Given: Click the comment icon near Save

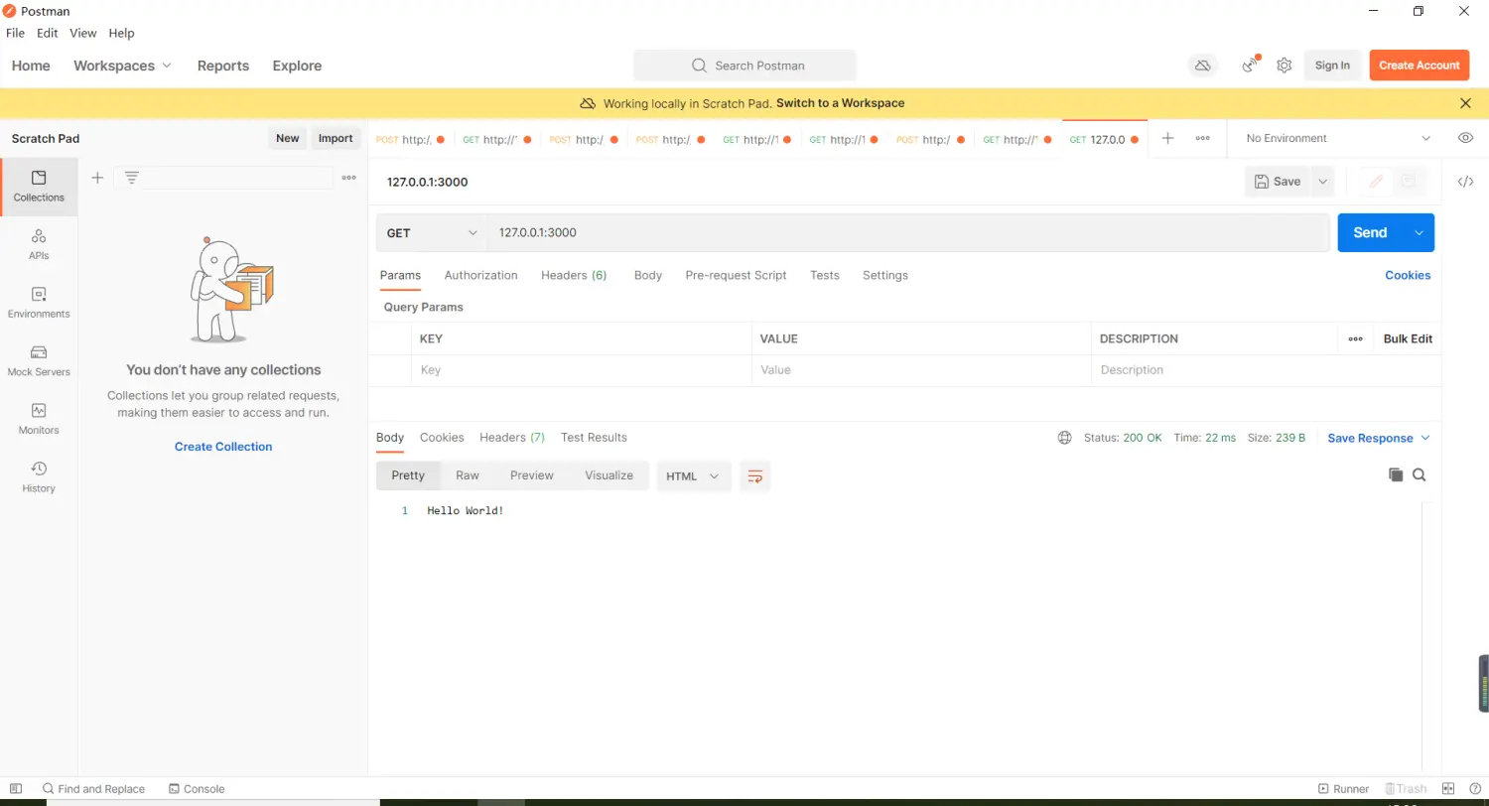Looking at the screenshot, I should [1408, 182].
